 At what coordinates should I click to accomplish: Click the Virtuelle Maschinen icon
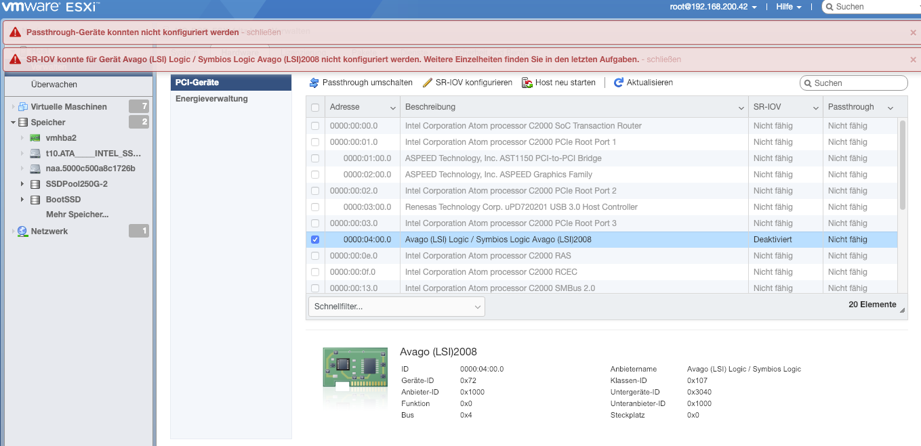pyautogui.click(x=22, y=107)
